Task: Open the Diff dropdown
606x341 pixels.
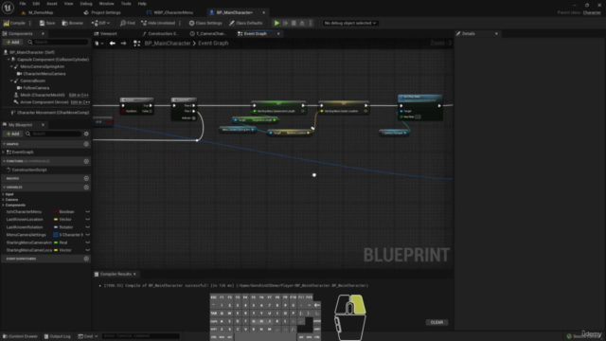Action: coord(100,23)
